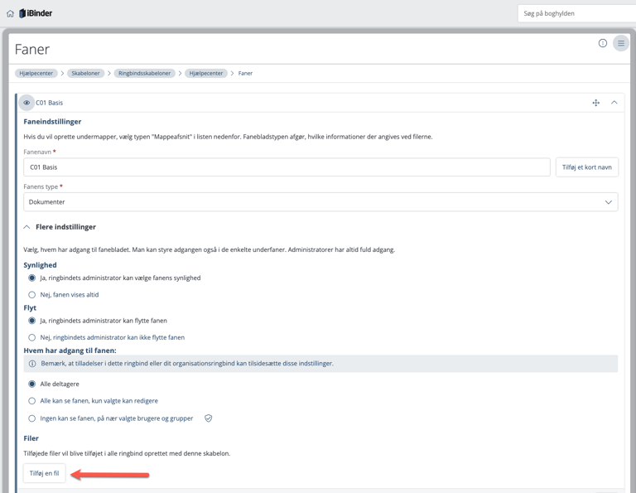Open the Fanens type dropdown
The image size is (636, 493).
[320, 202]
